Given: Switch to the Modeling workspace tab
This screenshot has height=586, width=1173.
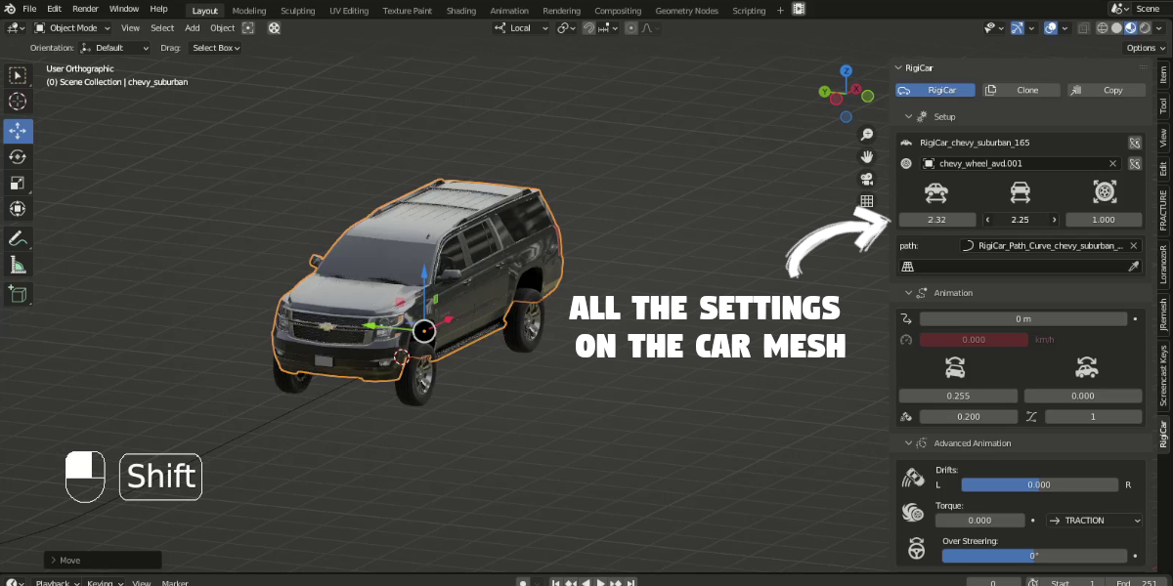Looking at the screenshot, I should pyautogui.click(x=249, y=10).
